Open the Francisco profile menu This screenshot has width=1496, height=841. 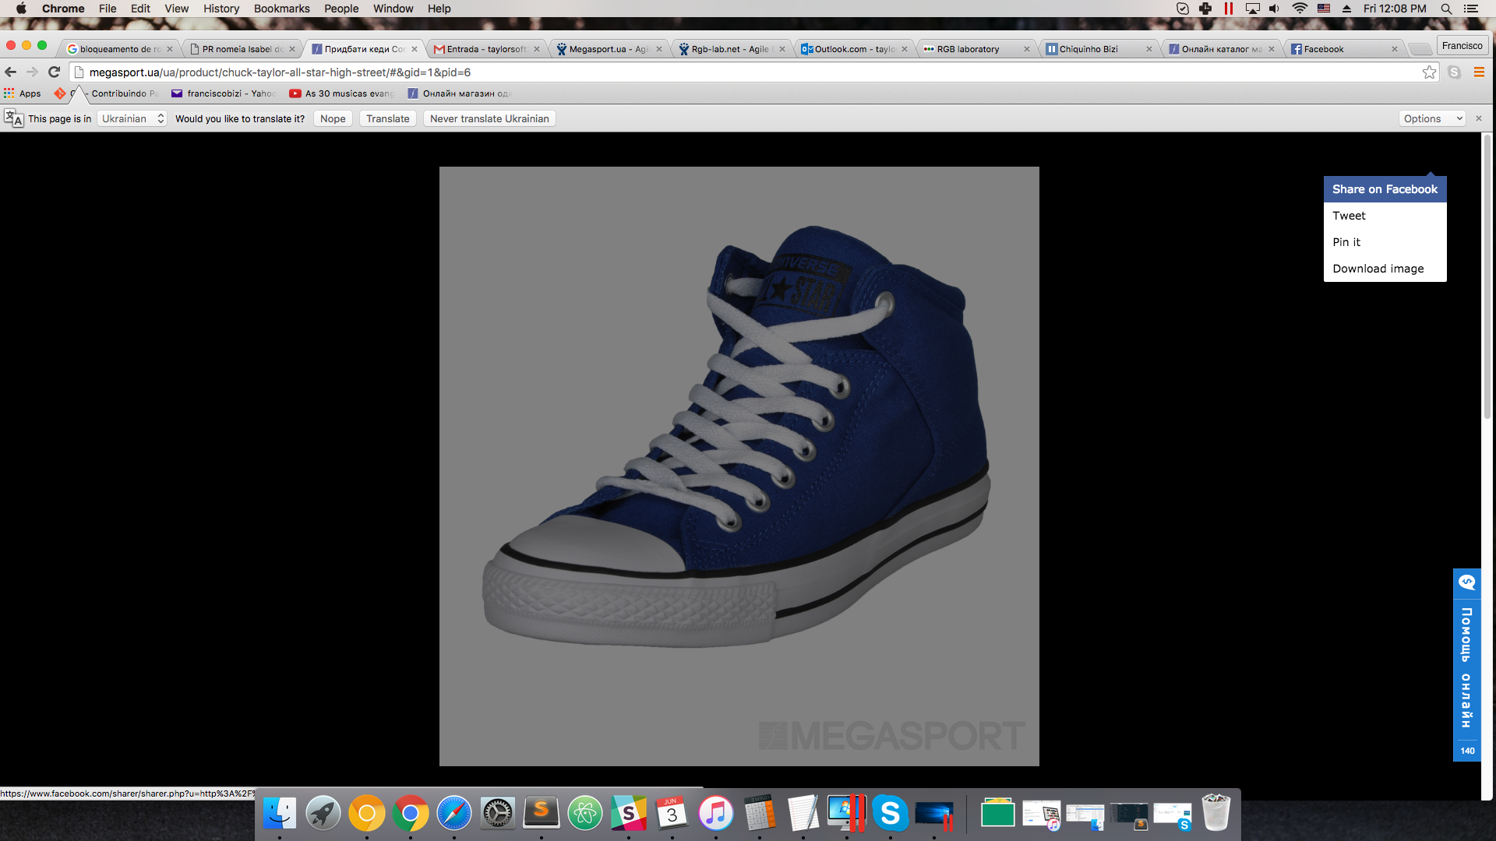1462,46
